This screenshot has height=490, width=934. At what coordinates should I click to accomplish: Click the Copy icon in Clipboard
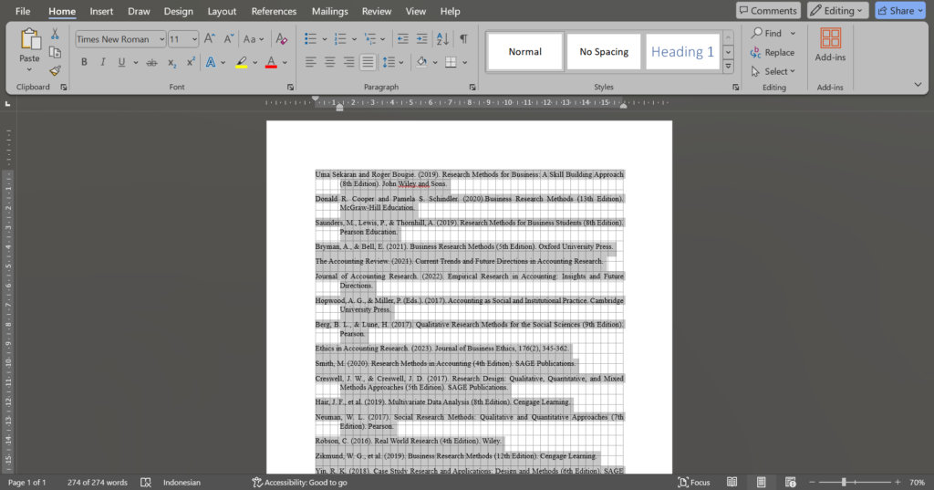[x=55, y=52]
